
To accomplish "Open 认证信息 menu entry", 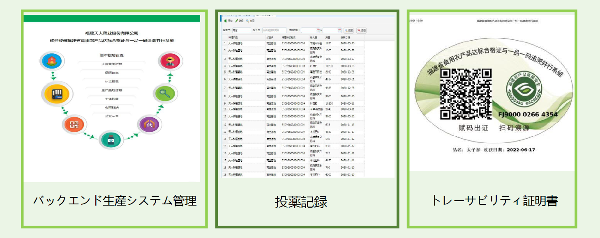I will click(x=112, y=81).
